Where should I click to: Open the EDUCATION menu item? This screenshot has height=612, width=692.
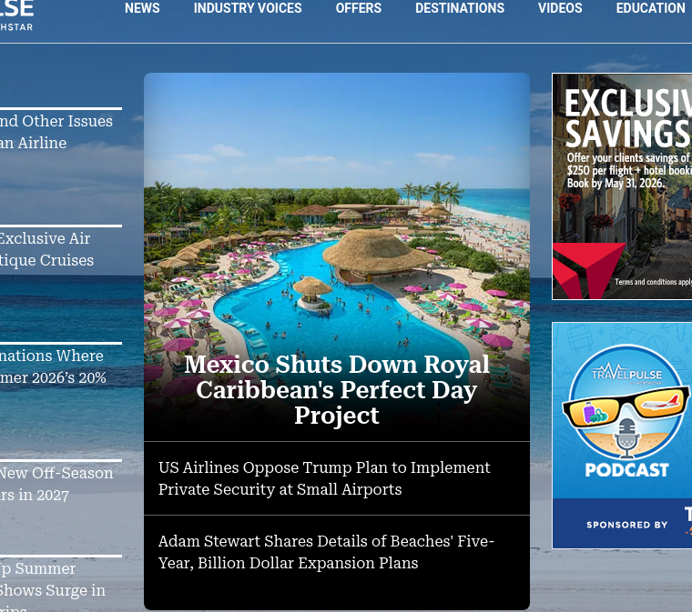(650, 8)
